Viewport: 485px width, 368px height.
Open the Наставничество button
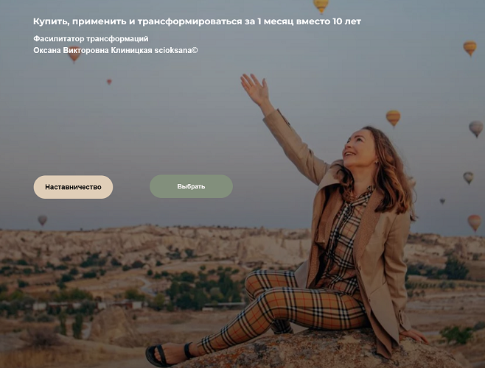73,187
